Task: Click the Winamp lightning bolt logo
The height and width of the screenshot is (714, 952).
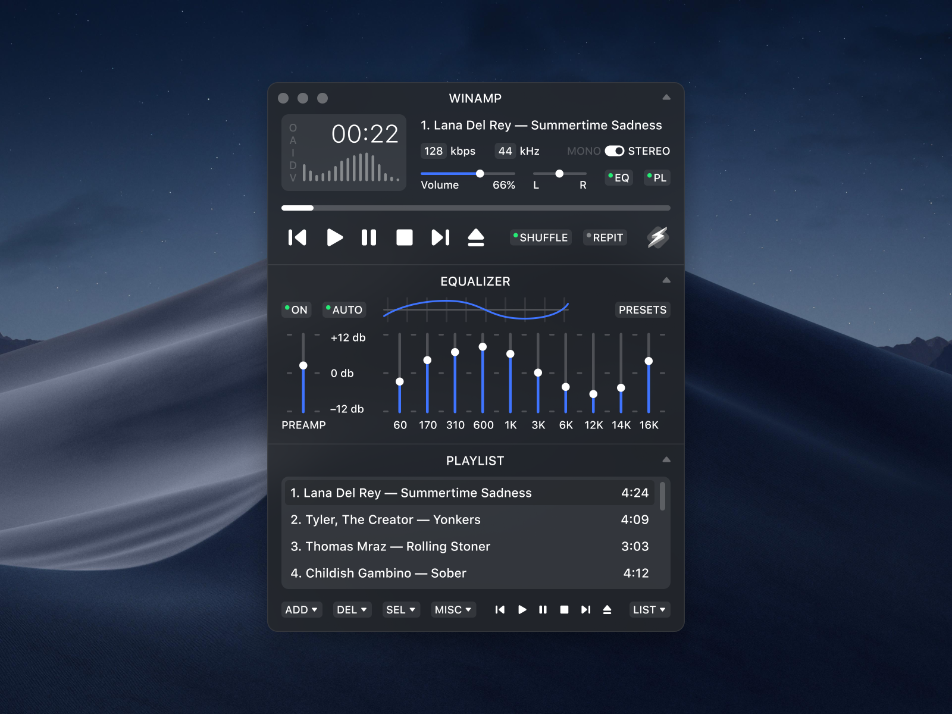Action: tap(658, 237)
